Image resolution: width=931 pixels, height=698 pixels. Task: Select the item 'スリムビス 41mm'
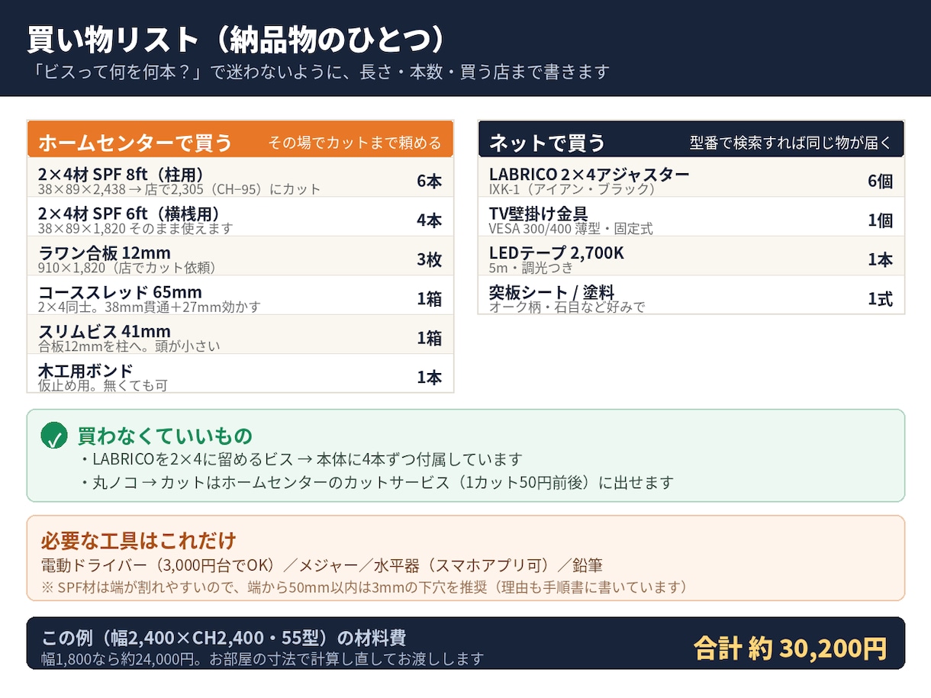click(105, 331)
